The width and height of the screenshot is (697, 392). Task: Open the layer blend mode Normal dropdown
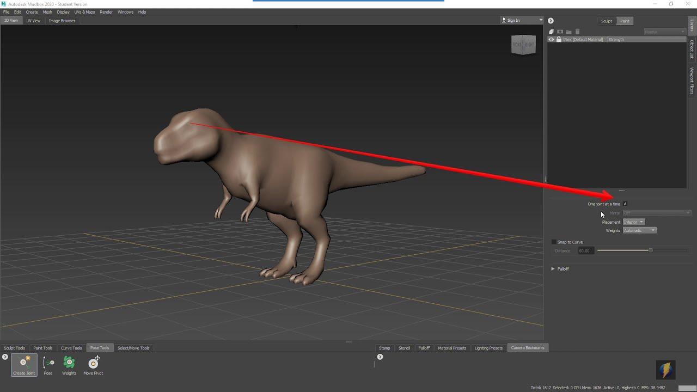(665, 32)
